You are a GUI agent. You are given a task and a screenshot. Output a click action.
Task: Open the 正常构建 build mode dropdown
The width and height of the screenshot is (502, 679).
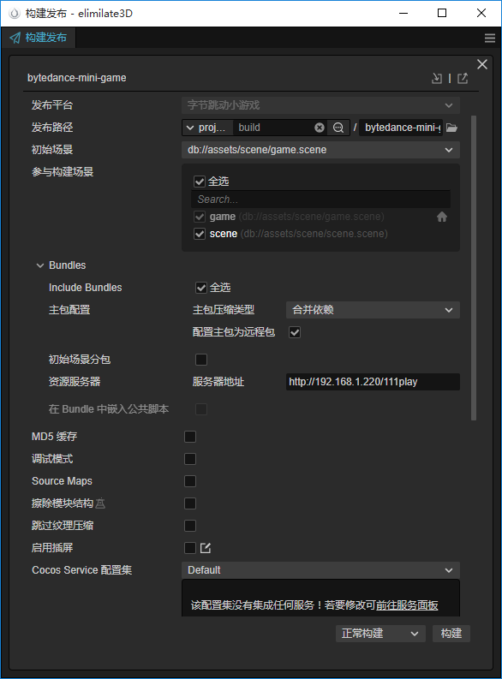[380, 634]
